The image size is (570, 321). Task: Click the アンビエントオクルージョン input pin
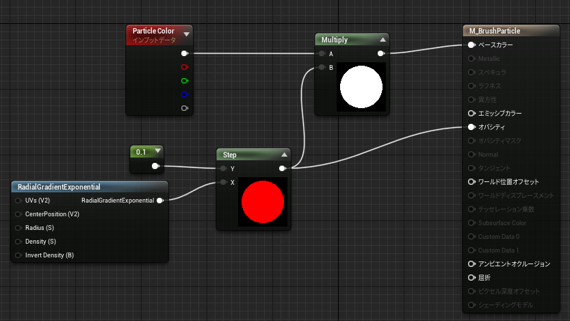(x=471, y=264)
